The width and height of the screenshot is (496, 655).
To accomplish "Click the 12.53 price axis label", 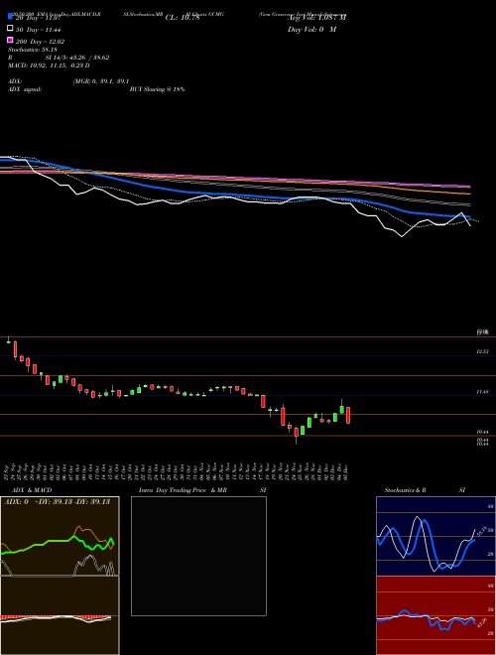I will (483, 351).
